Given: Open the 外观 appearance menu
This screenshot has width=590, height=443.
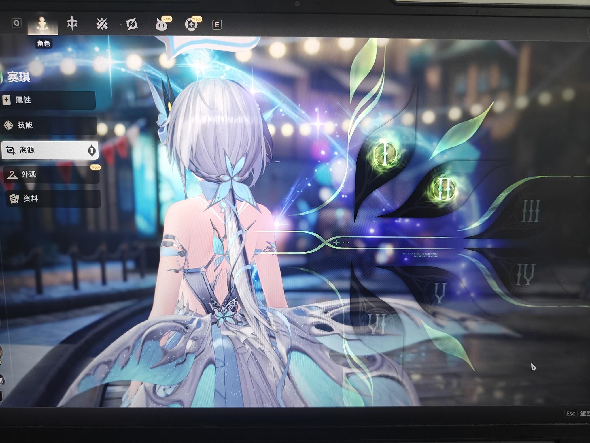Looking at the screenshot, I should (51, 174).
